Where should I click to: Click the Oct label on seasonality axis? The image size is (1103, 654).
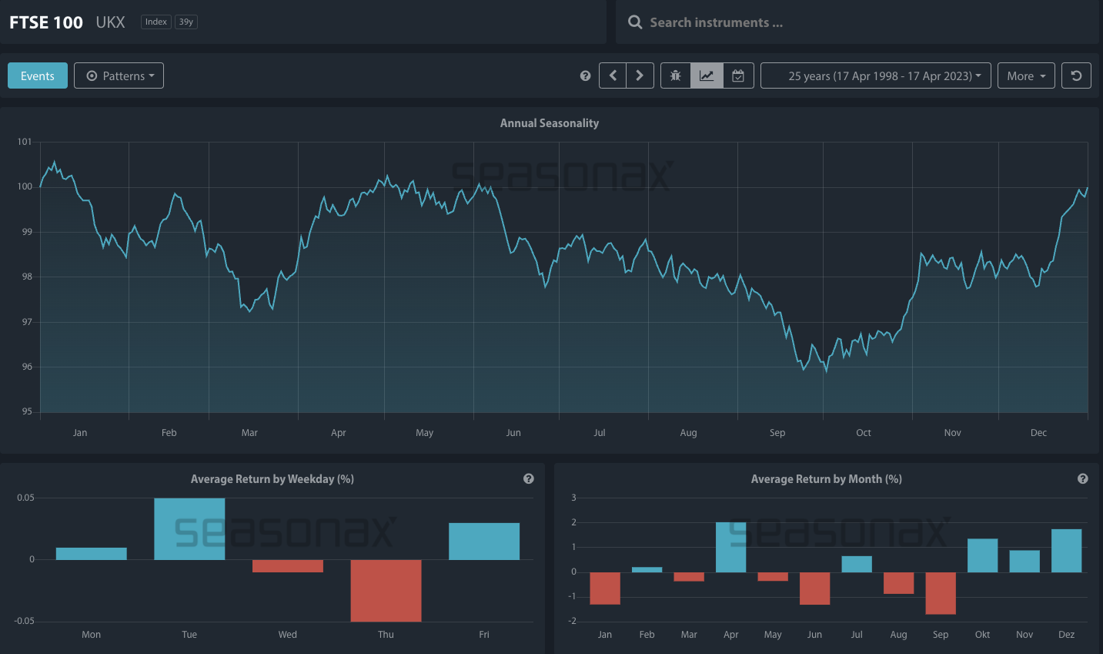pyautogui.click(x=864, y=433)
